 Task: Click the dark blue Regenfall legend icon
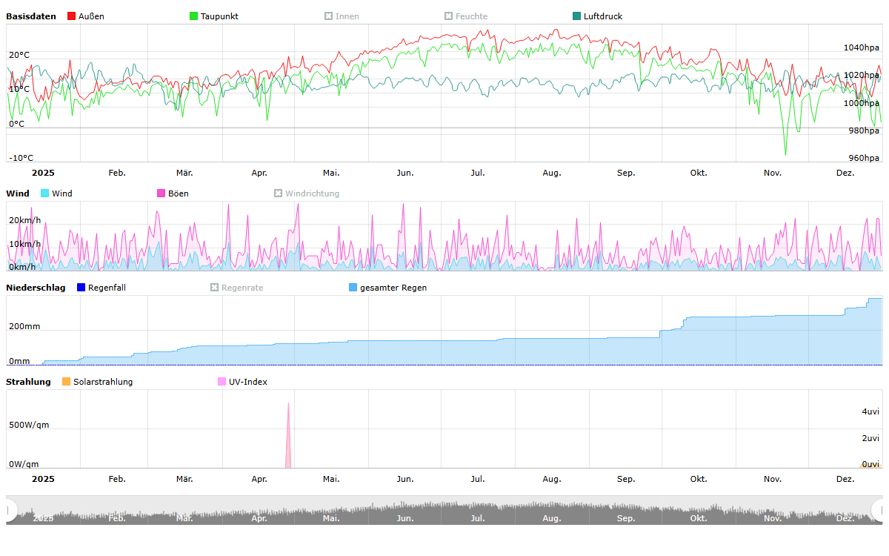pyautogui.click(x=81, y=288)
